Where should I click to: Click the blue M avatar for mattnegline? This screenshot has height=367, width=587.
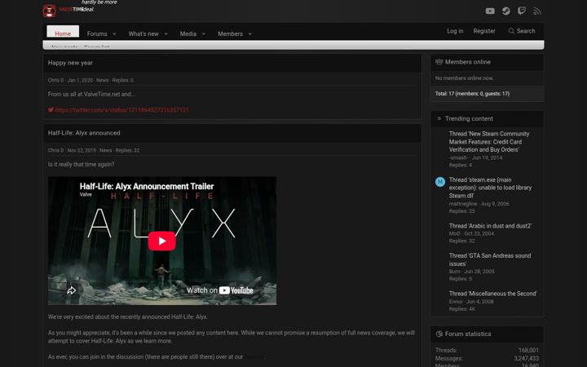pyautogui.click(x=440, y=182)
